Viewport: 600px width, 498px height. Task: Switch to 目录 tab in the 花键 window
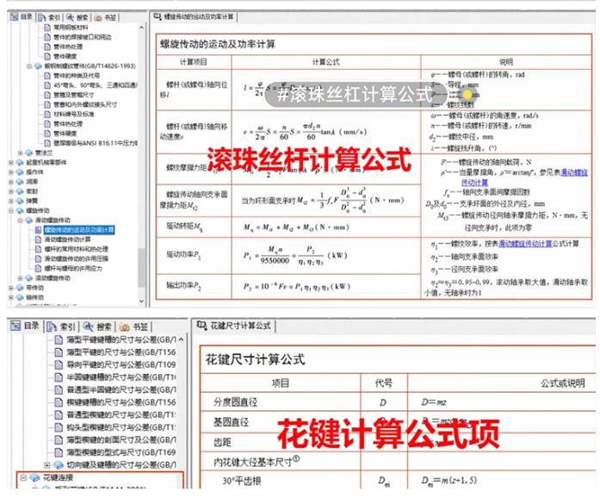tap(25, 326)
